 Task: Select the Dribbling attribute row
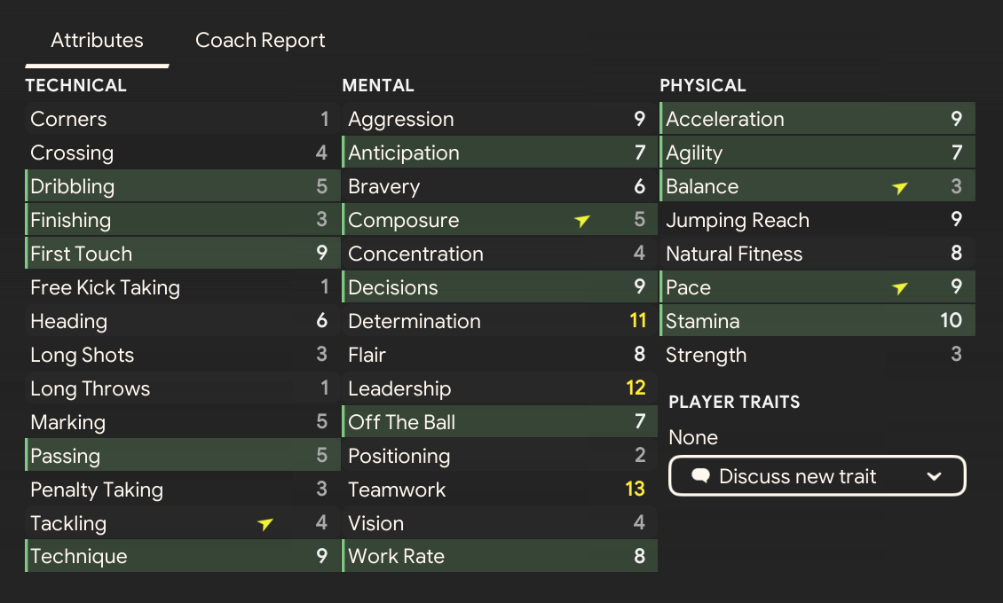coord(182,186)
